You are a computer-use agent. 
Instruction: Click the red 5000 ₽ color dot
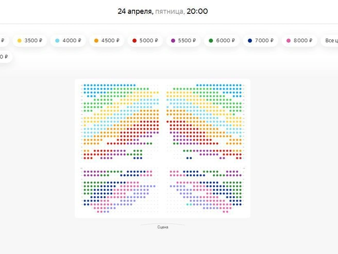click(x=134, y=41)
